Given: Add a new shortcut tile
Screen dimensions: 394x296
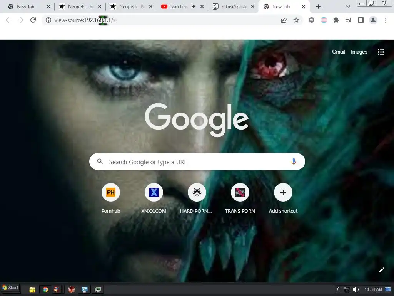Looking at the screenshot, I should [x=283, y=198].
